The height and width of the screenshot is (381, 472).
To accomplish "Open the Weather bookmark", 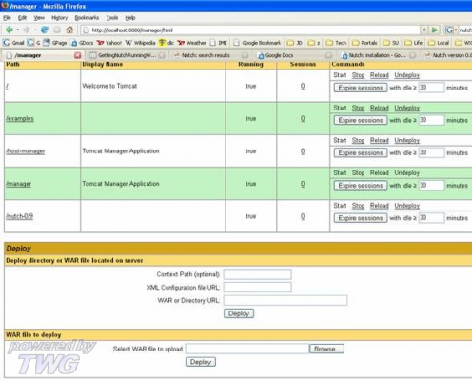I will pyautogui.click(x=192, y=43).
